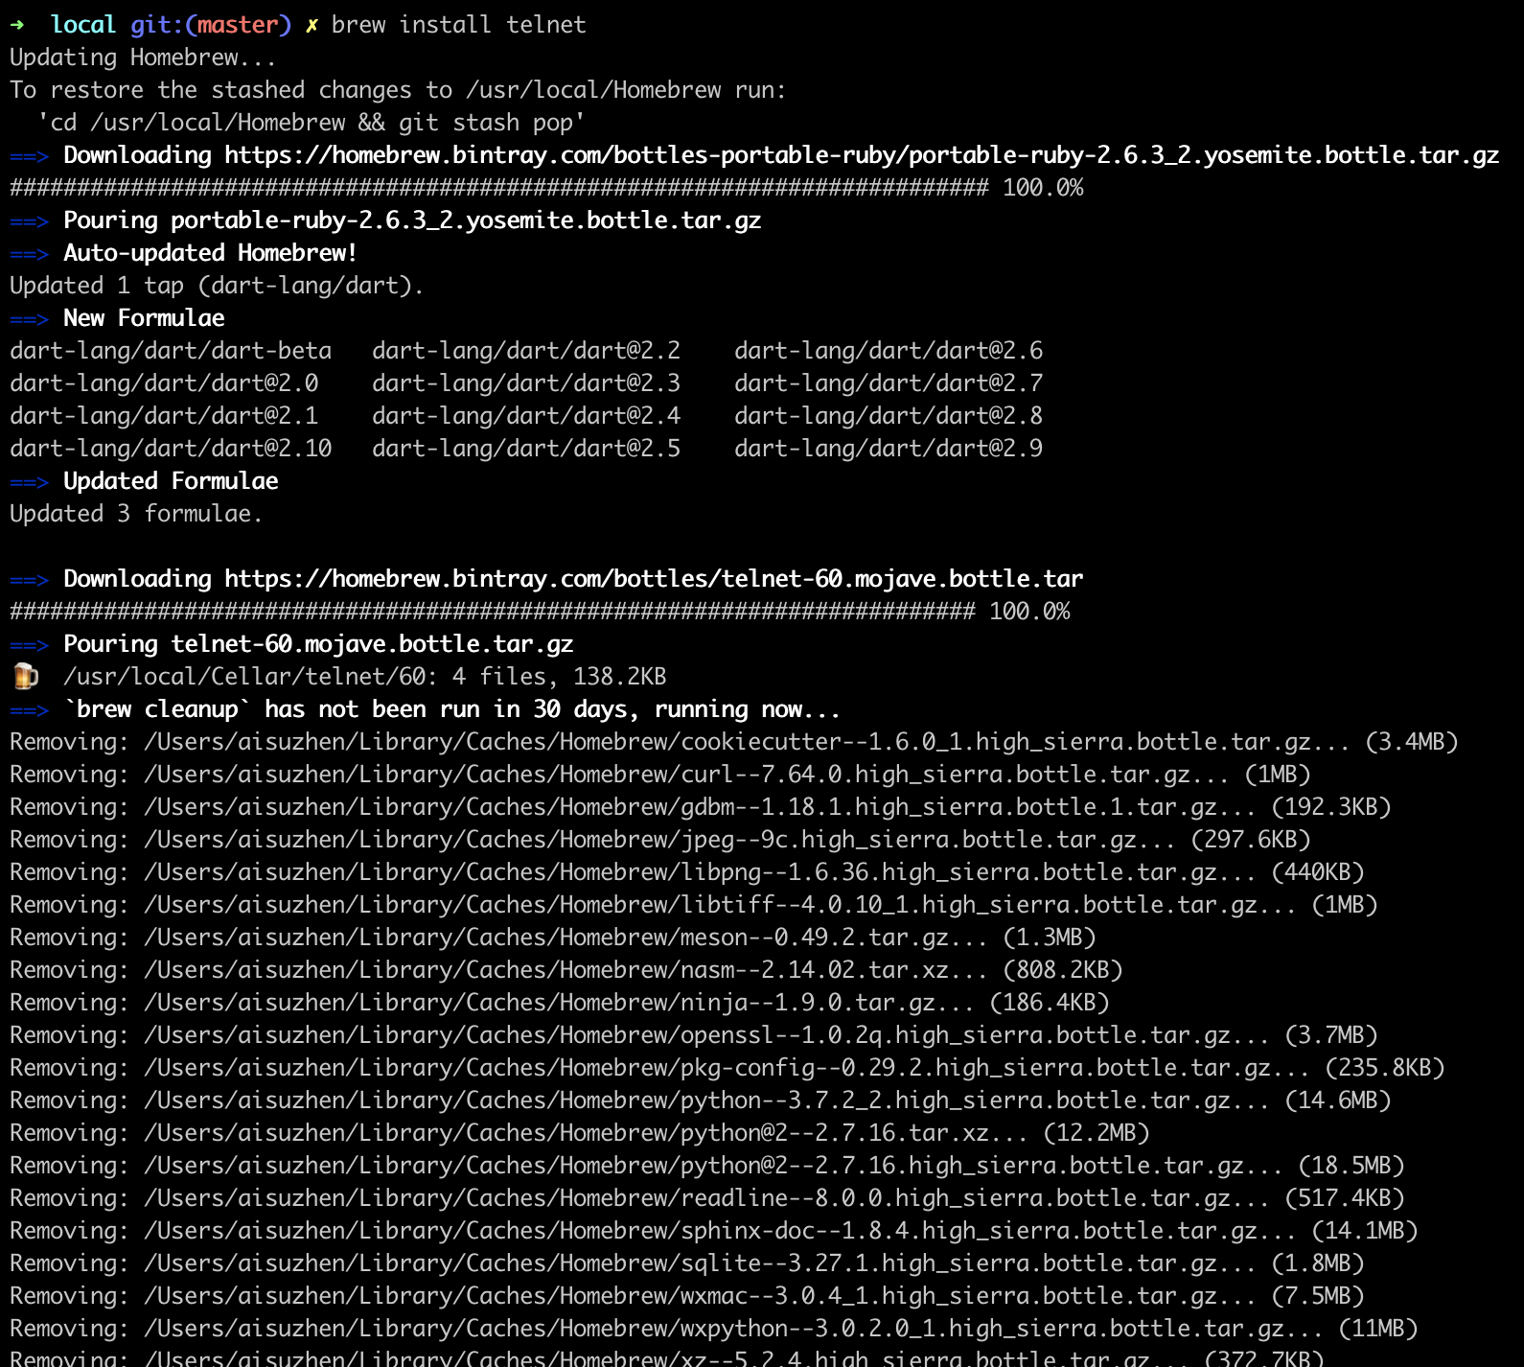Image resolution: width=1524 pixels, height=1367 pixels.
Task: Click the libpng--1.6.36 removing line
Action: click(687, 872)
